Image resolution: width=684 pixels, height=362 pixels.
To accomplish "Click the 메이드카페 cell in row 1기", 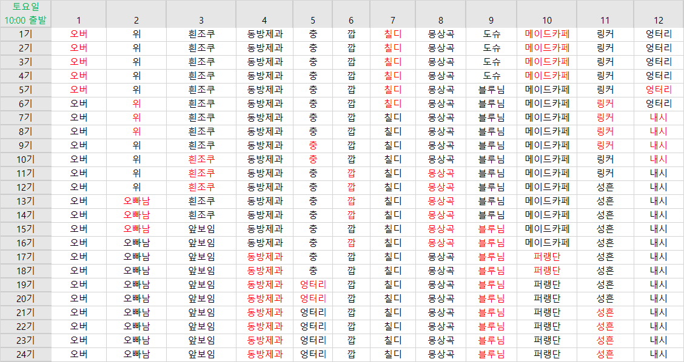I will click(x=547, y=34).
